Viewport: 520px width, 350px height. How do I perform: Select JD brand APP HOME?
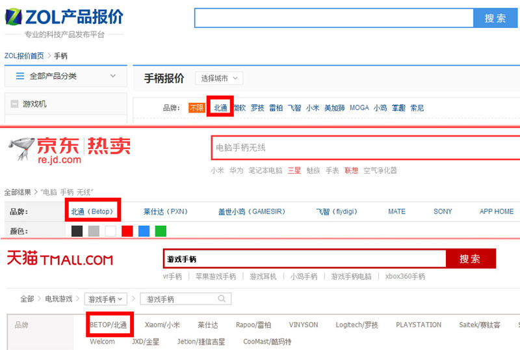click(497, 211)
